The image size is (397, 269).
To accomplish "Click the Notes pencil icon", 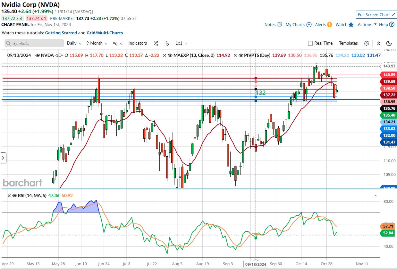I will (x=280, y=24).
